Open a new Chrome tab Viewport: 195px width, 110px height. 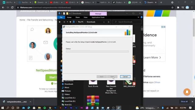pos(161,2)
